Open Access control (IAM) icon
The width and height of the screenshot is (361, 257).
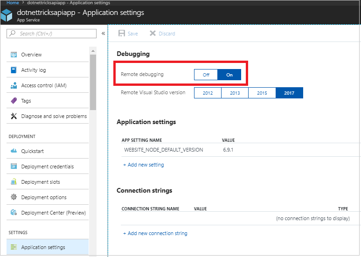point(13,85)
